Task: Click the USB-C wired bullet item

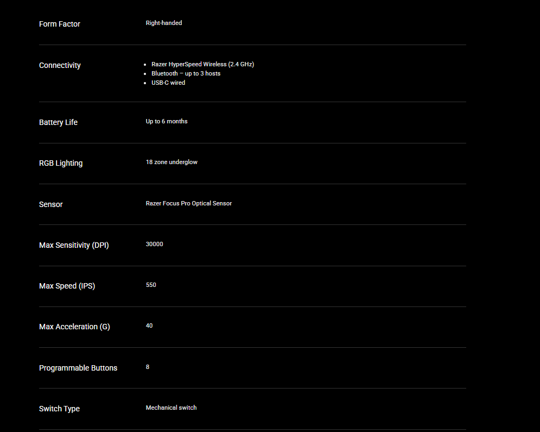Action: tap(168, 83)
